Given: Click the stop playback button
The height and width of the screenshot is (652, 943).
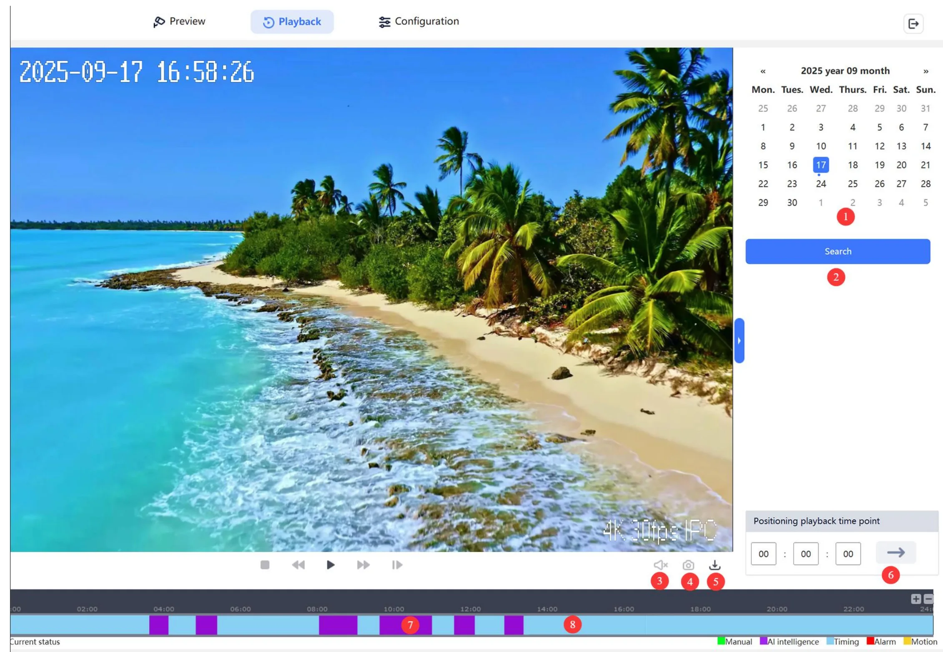Looking at the screenshot, I should [x=265, y=565].
